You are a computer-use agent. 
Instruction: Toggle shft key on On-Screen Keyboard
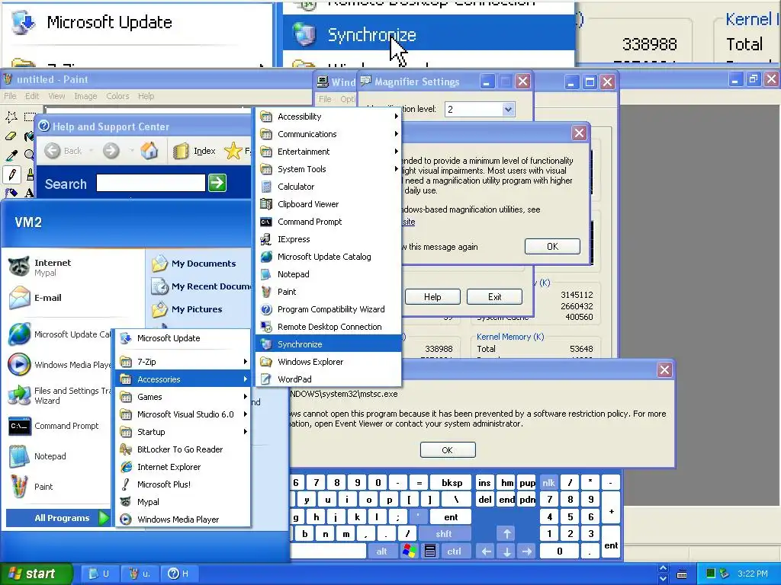444,534
